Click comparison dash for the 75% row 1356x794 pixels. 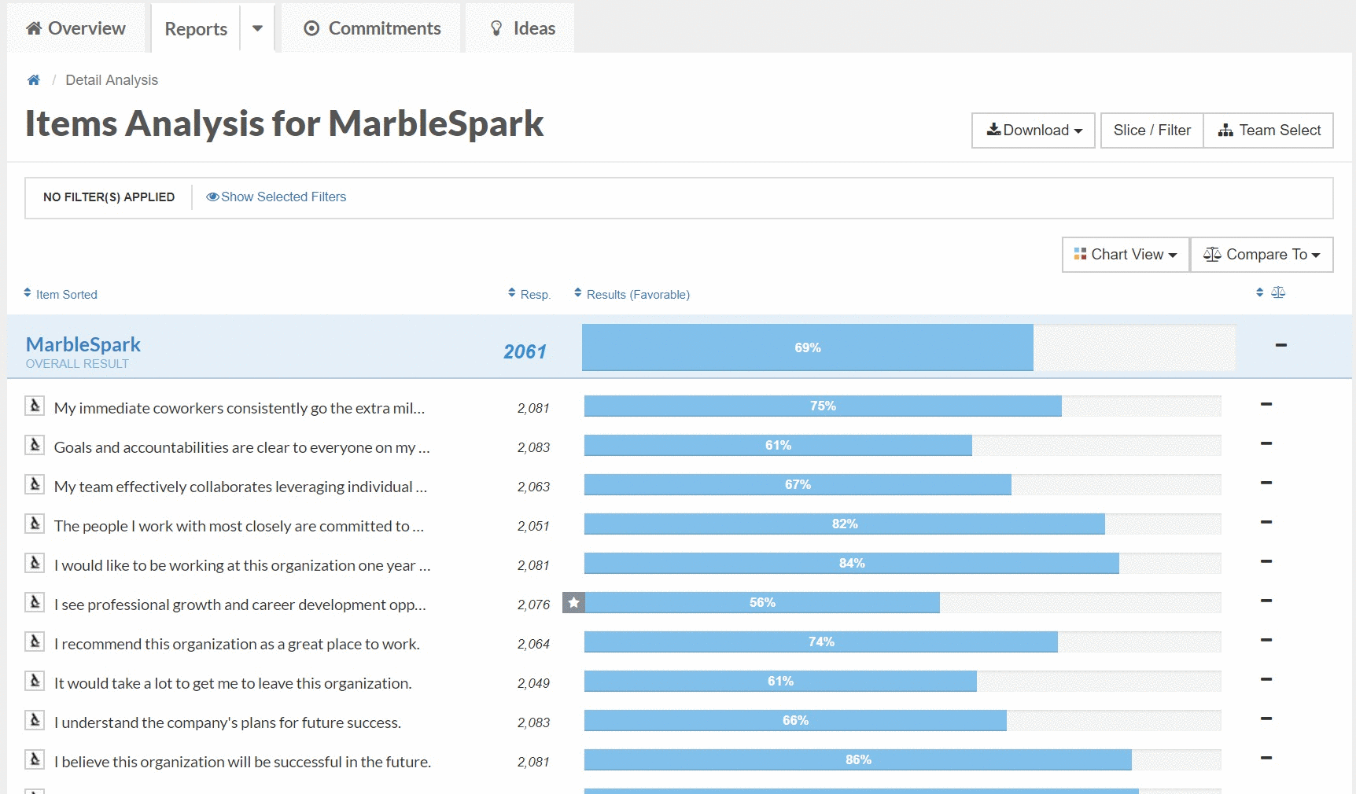coord(1266,404)
